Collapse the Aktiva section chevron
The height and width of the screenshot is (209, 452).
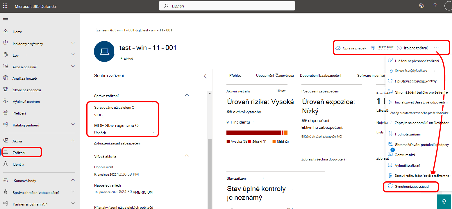pos(73,140)
